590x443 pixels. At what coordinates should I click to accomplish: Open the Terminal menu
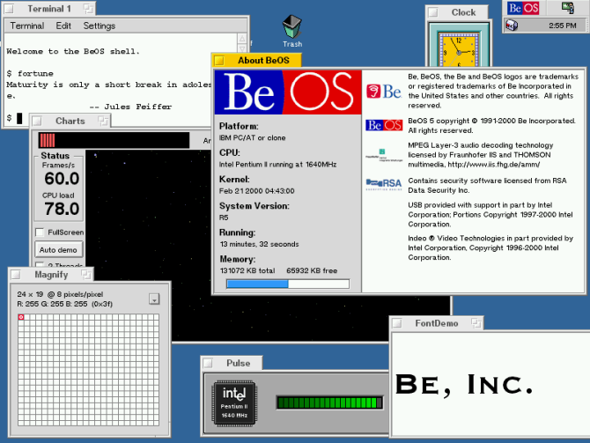click(26, 26)
